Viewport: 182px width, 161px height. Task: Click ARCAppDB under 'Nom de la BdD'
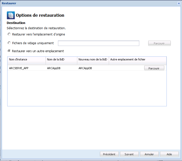(x=61, y=68)
